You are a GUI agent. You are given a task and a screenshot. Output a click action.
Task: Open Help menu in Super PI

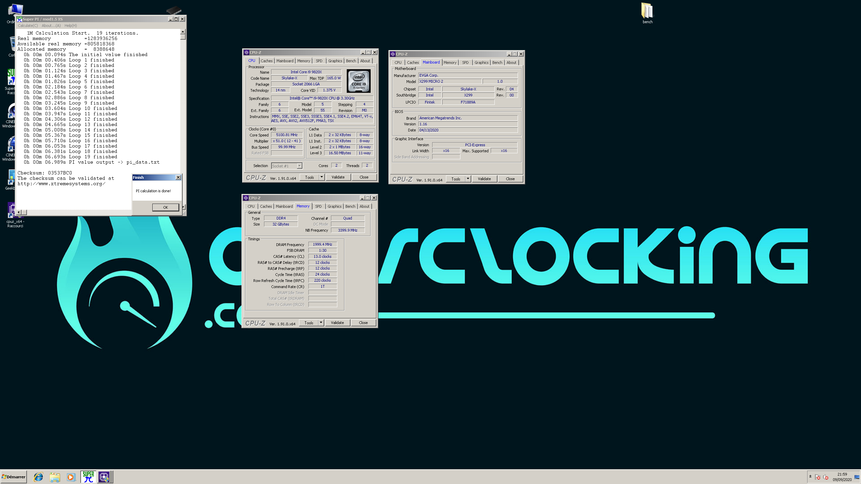tap(71, 26)
